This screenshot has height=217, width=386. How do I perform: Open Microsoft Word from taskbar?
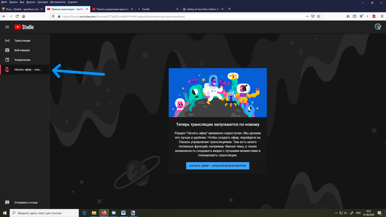tap(123, 213)
